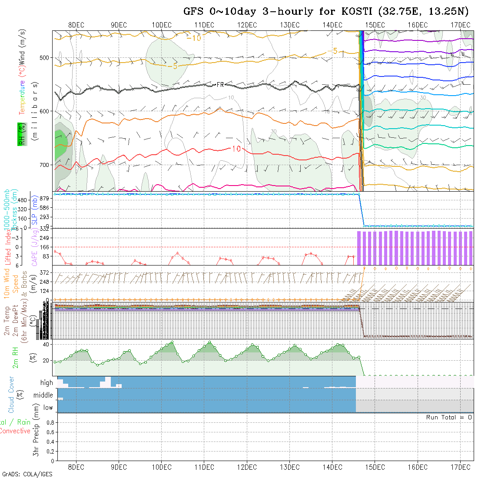Click the 500 millibar pressure tick label
Viewport: 478px width, 478px height.
(x=45, y=57)
